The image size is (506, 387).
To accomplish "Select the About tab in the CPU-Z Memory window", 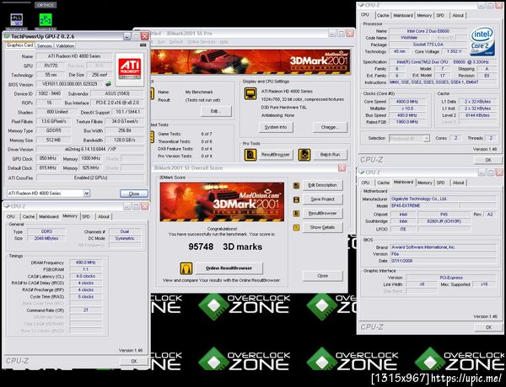I will [104, 217].
